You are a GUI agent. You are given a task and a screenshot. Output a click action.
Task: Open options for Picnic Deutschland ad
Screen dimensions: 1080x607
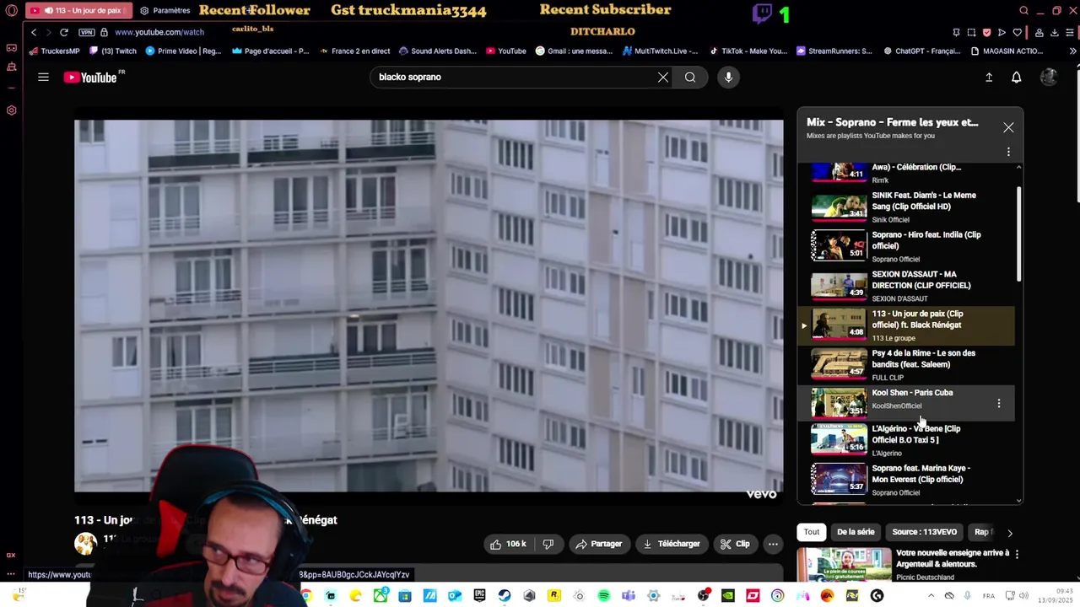pyautogui.click(x=1017, y=555)
